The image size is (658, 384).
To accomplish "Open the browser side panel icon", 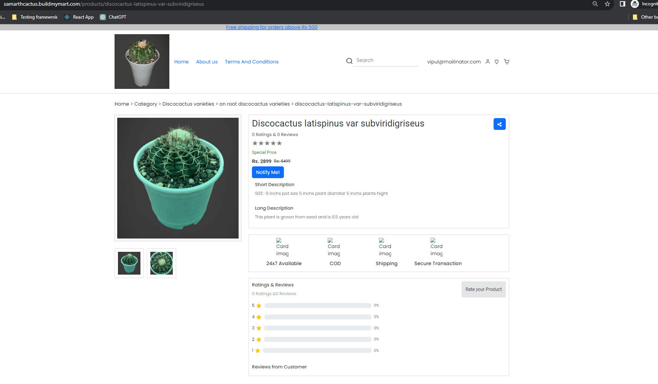I will [x=623, y=4].
